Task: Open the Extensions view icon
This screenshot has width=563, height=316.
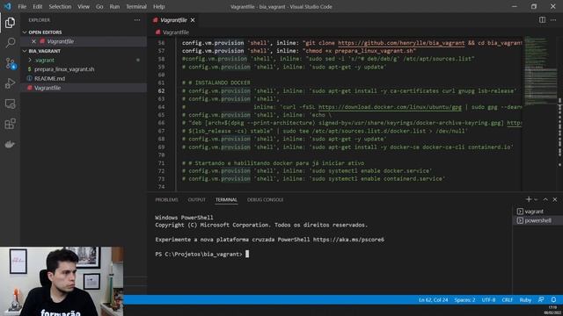Action: click(10, 124)
